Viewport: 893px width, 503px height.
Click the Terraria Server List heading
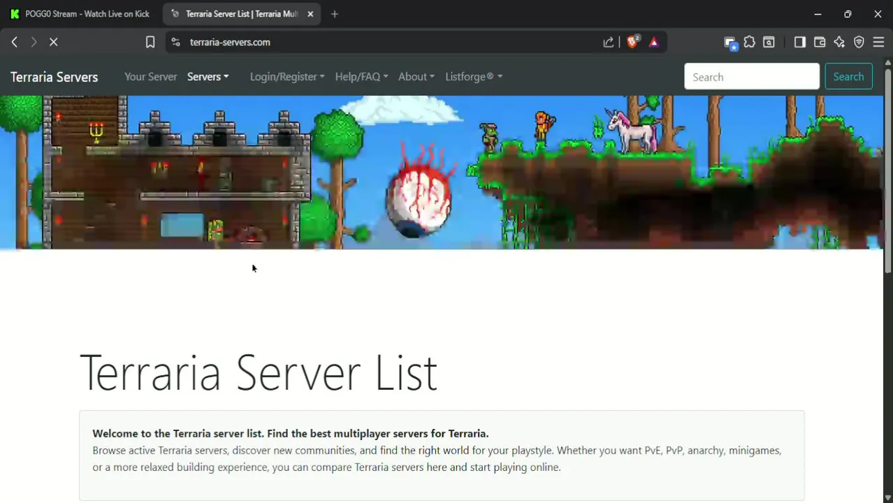coord(259,372)
